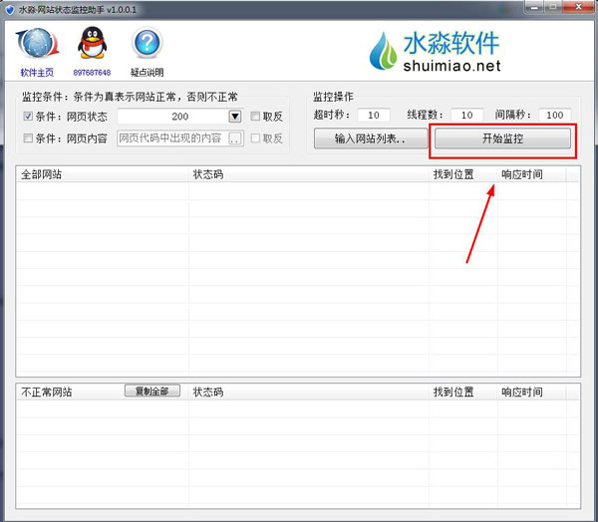Click the app icon in title bar
Viewport: 598px width, 522px height.
9,9
